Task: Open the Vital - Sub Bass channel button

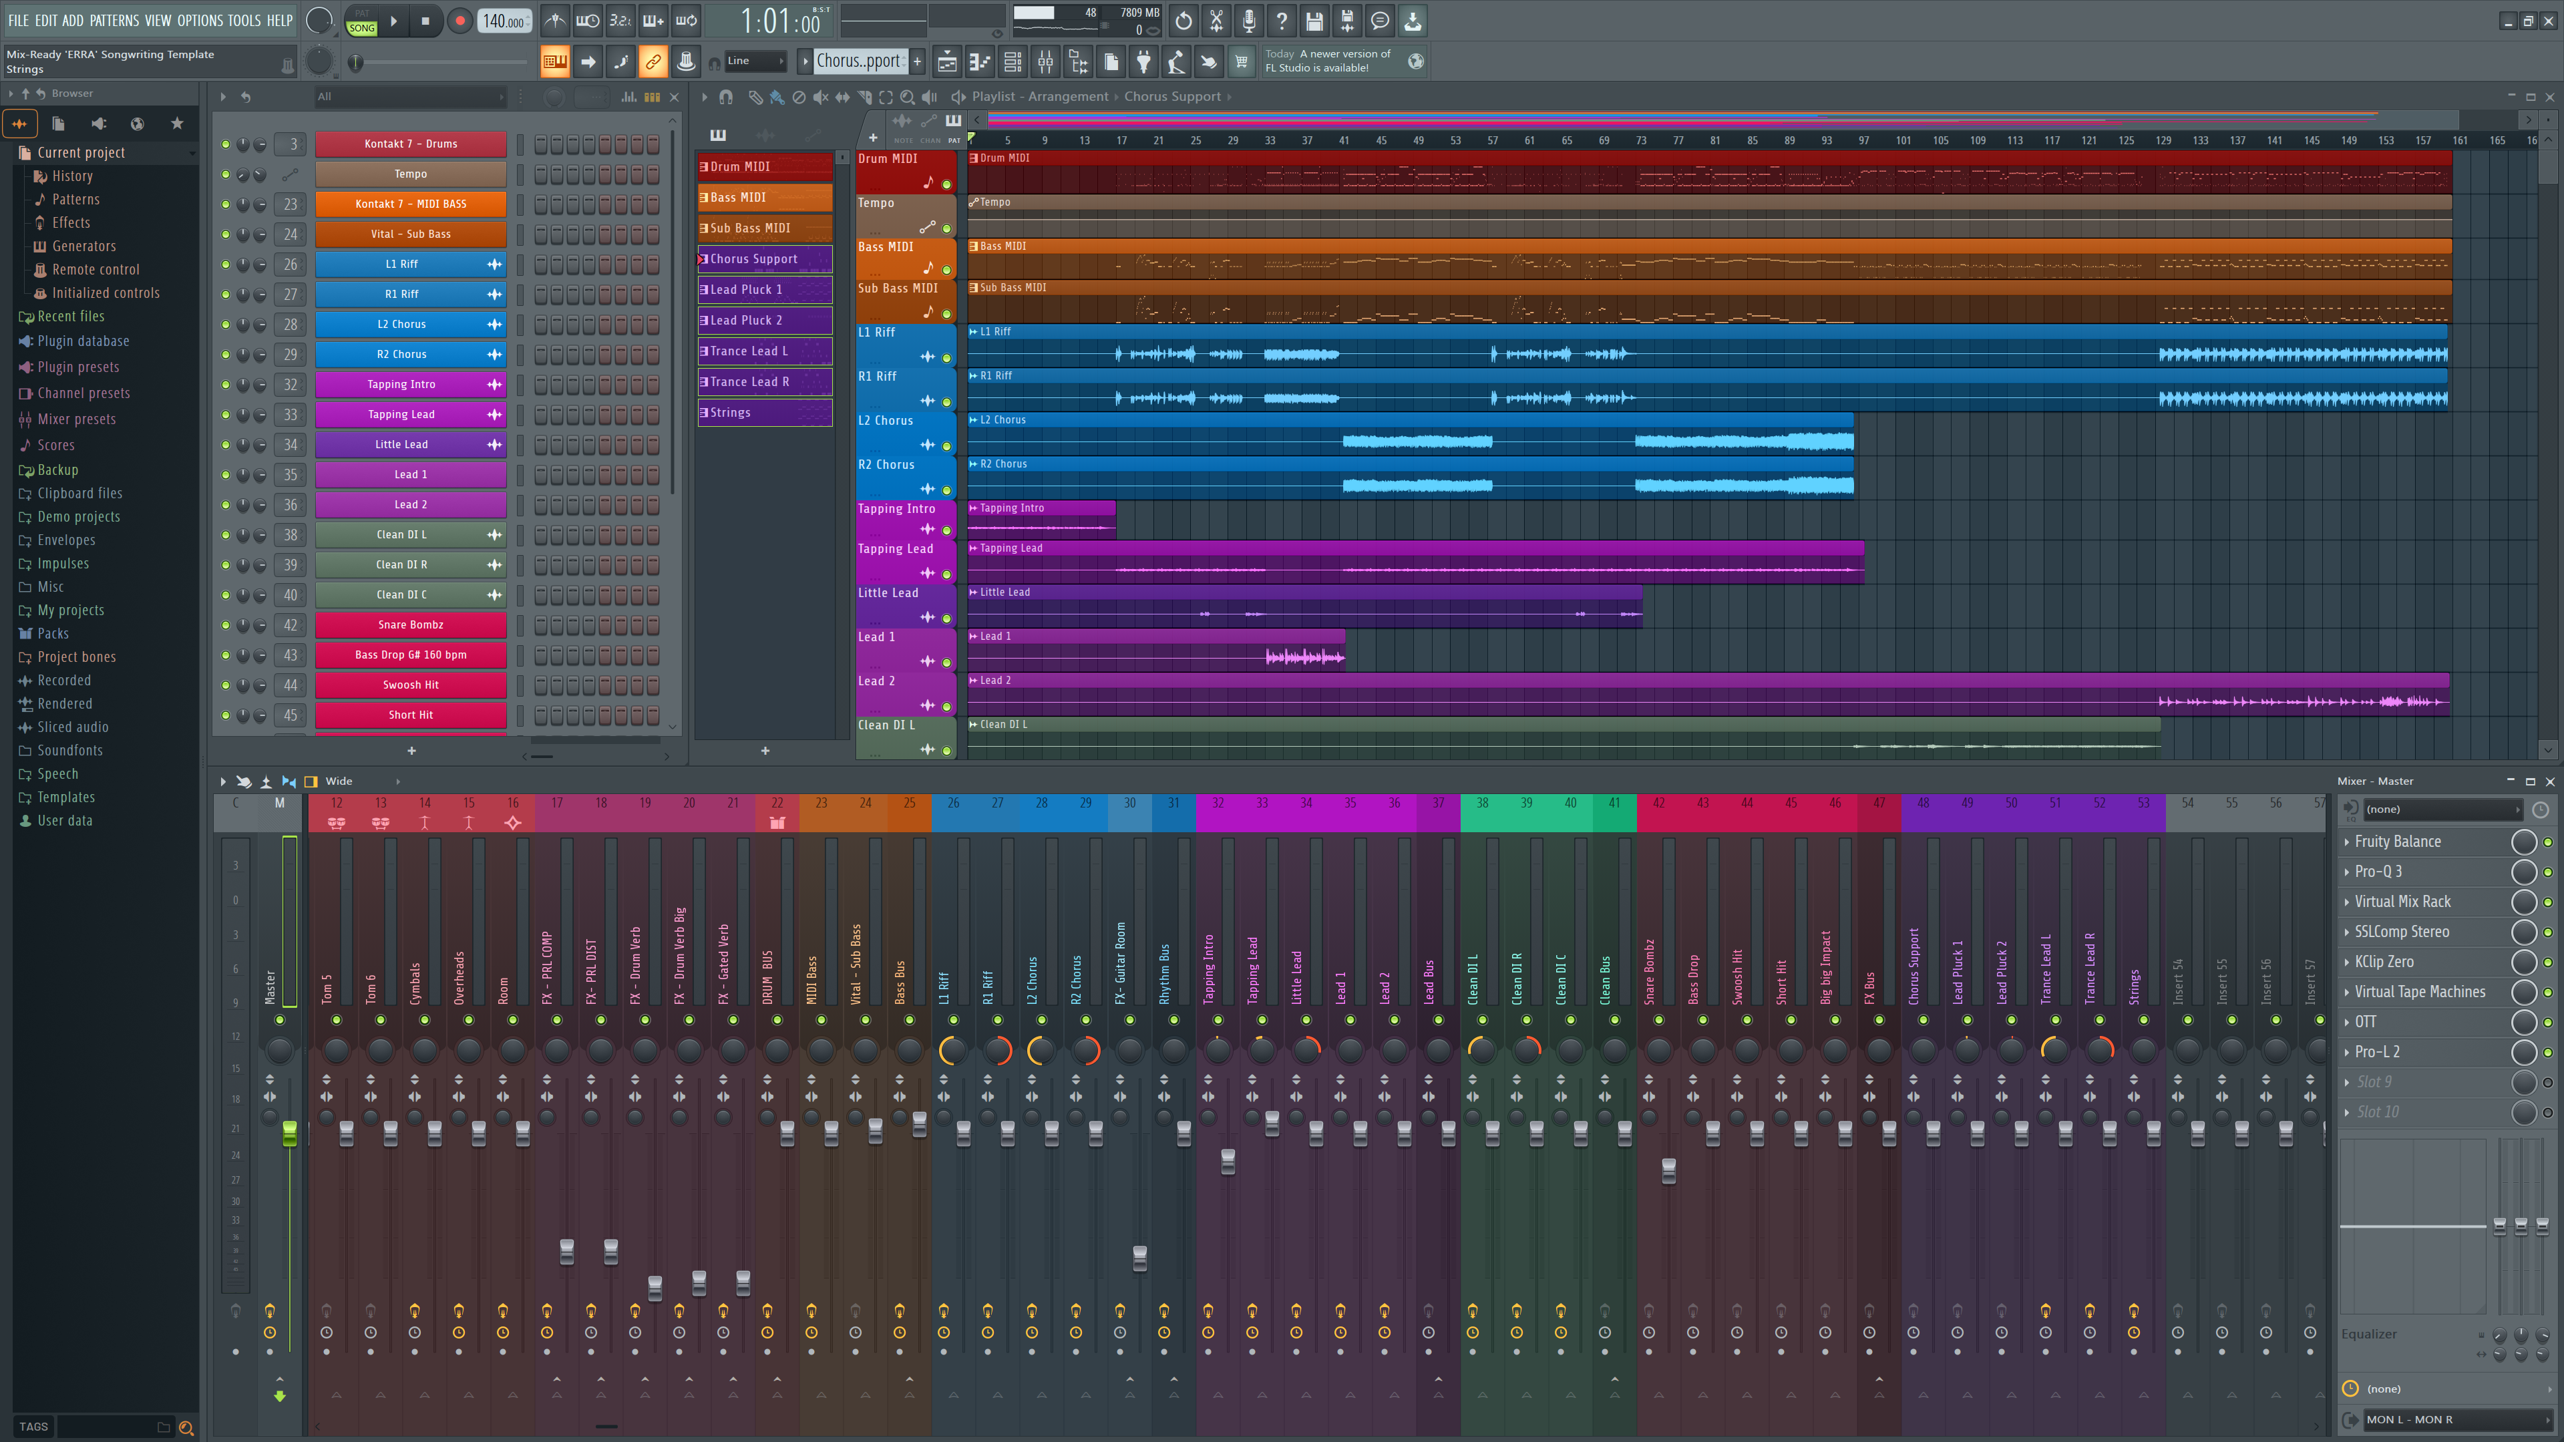Action: coord(410,234)
